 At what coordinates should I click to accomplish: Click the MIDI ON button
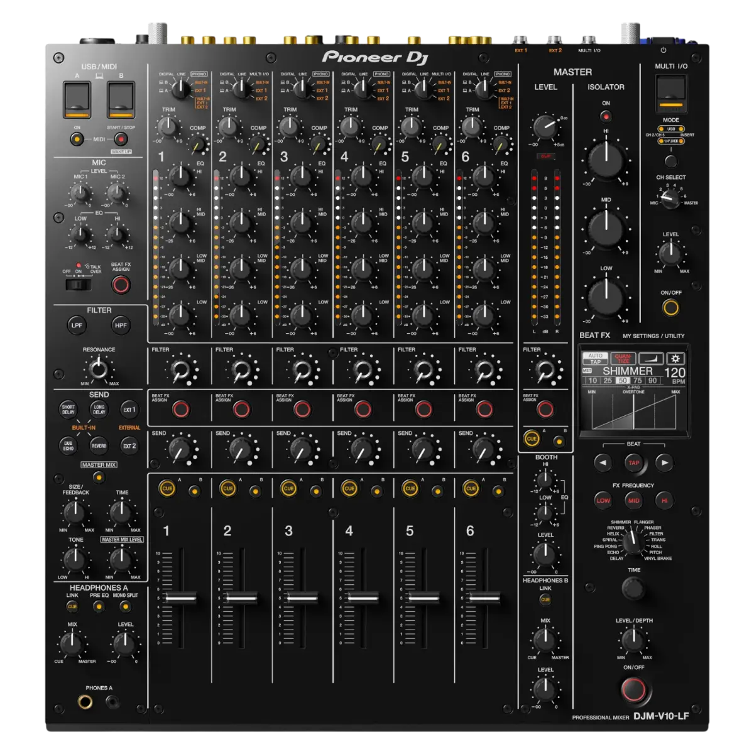tap(77, 139)
